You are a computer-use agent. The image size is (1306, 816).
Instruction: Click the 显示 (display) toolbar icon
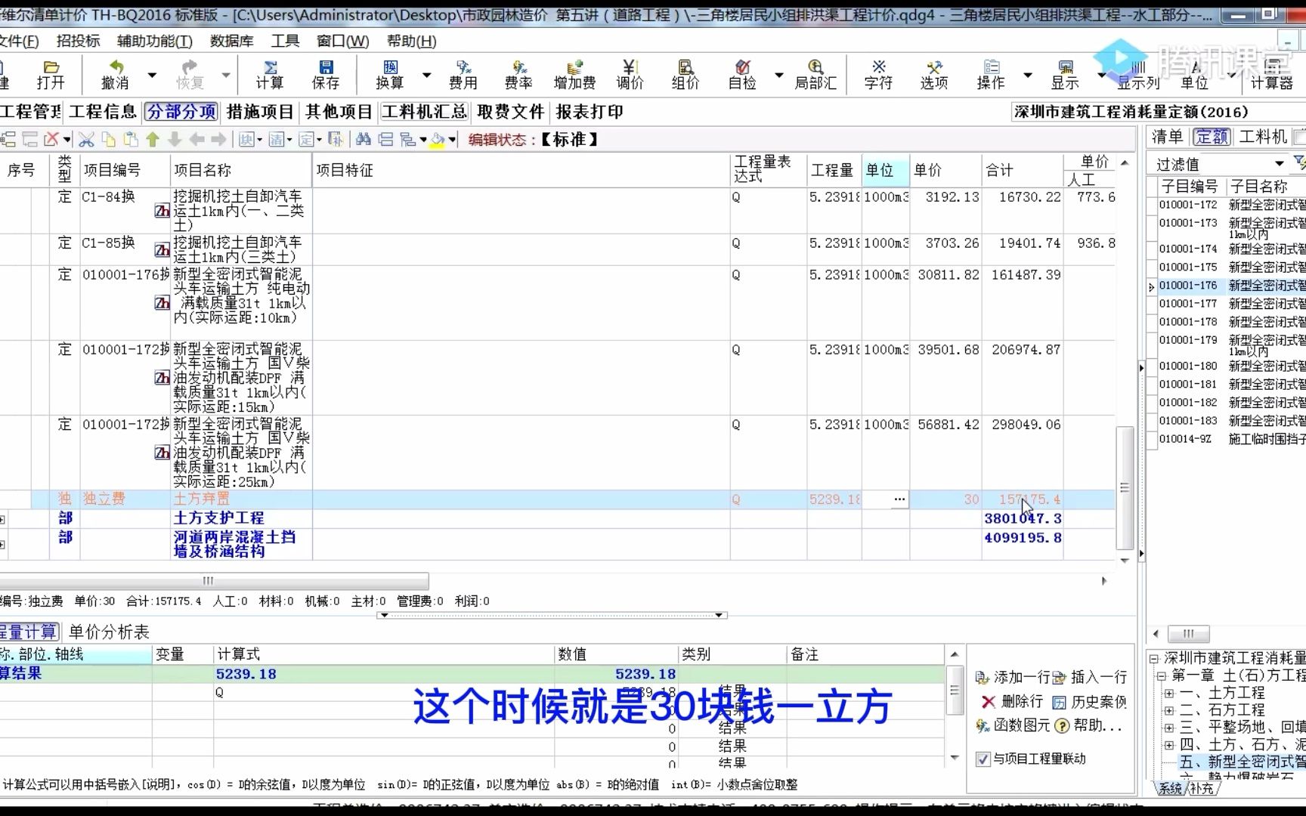[x=1065, y=75]
